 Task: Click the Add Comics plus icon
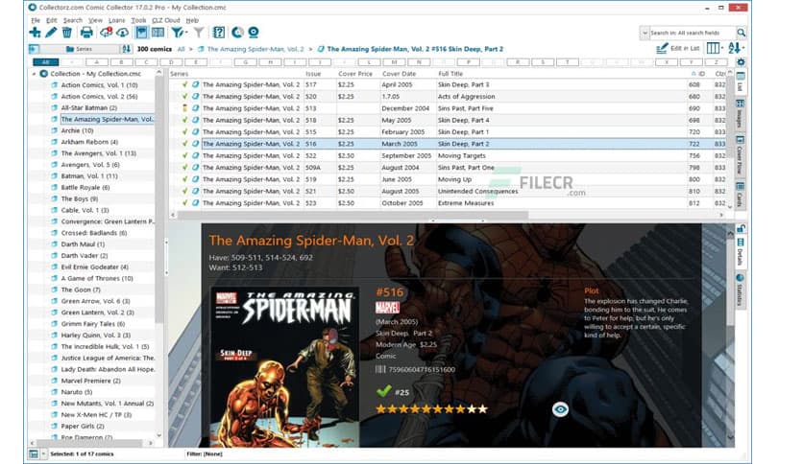(35, 33)
